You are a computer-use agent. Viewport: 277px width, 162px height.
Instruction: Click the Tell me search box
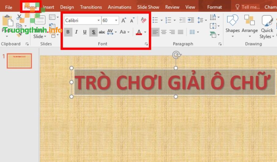pyautogui.click(x=248, y=7)
